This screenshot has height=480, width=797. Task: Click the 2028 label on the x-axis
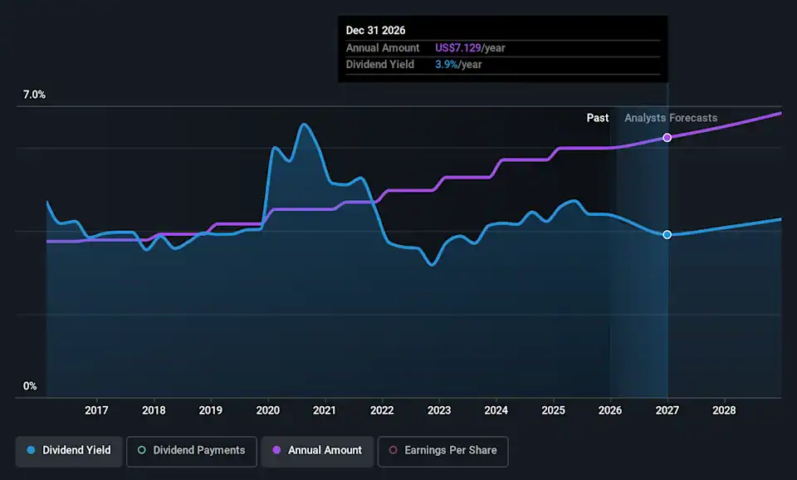(x=724, y=410)
